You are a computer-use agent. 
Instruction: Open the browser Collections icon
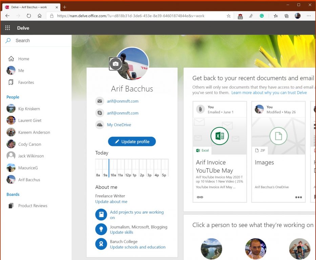pyautogui.click(x=287, y=16)
